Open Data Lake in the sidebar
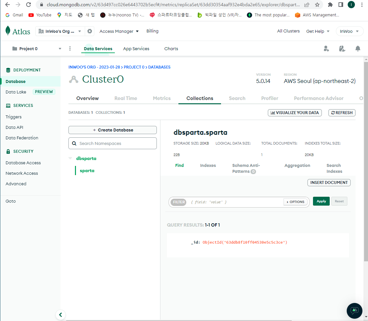Viewport: 368px width, 321px height. [16, 92]
